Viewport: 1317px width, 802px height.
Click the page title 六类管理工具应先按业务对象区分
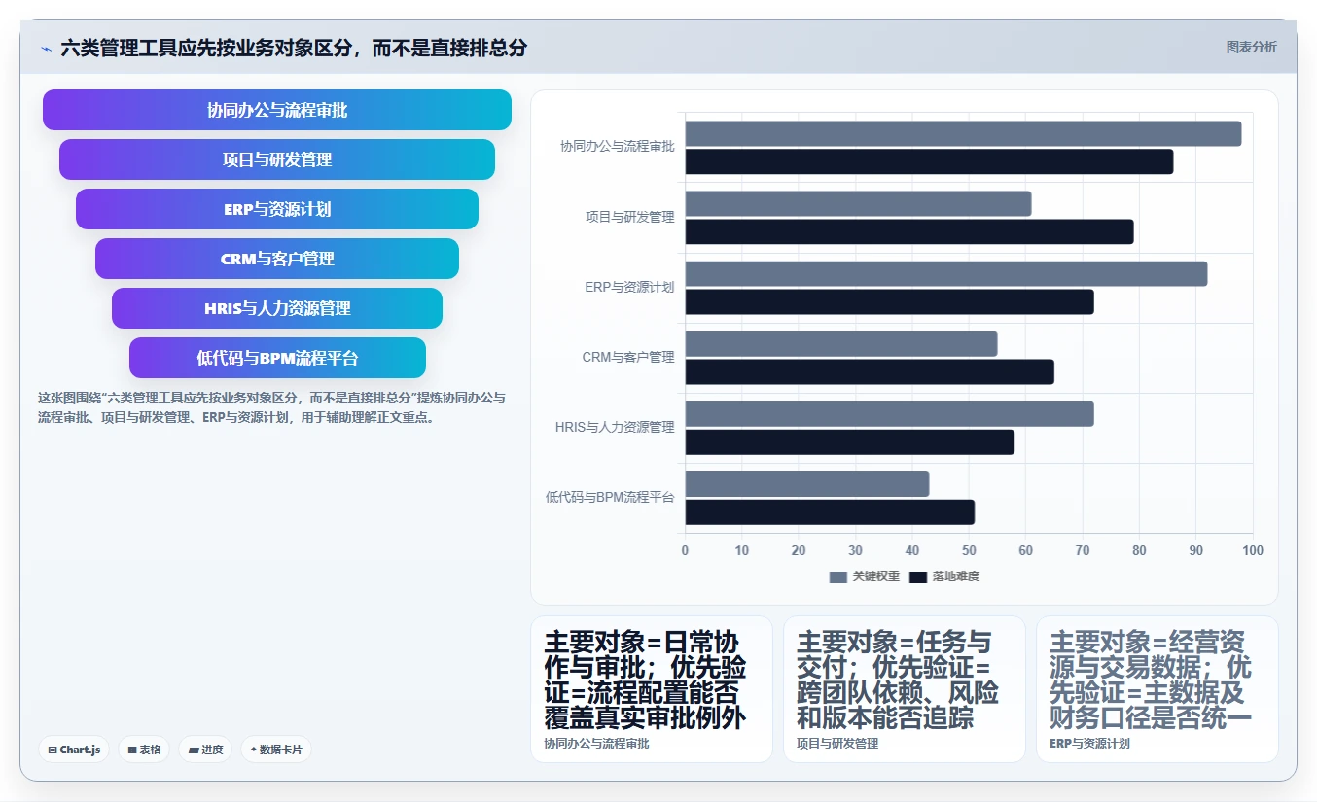click(294, 48)
